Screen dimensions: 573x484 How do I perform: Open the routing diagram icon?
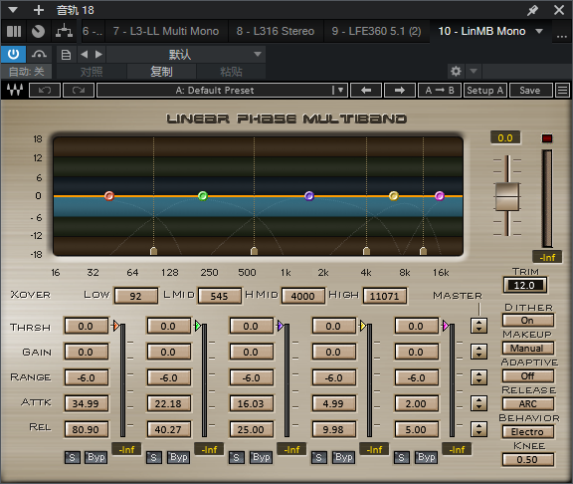tap(64, 31)
